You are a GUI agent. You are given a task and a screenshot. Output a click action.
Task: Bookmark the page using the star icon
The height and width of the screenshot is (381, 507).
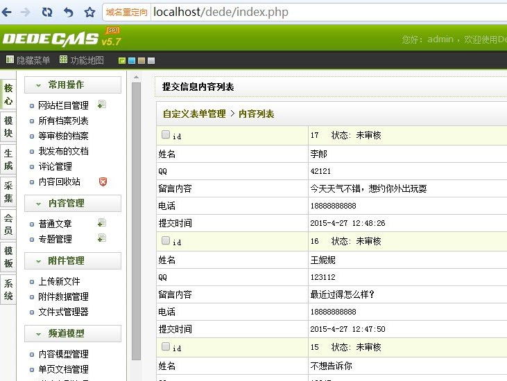(x=89, y=12)
